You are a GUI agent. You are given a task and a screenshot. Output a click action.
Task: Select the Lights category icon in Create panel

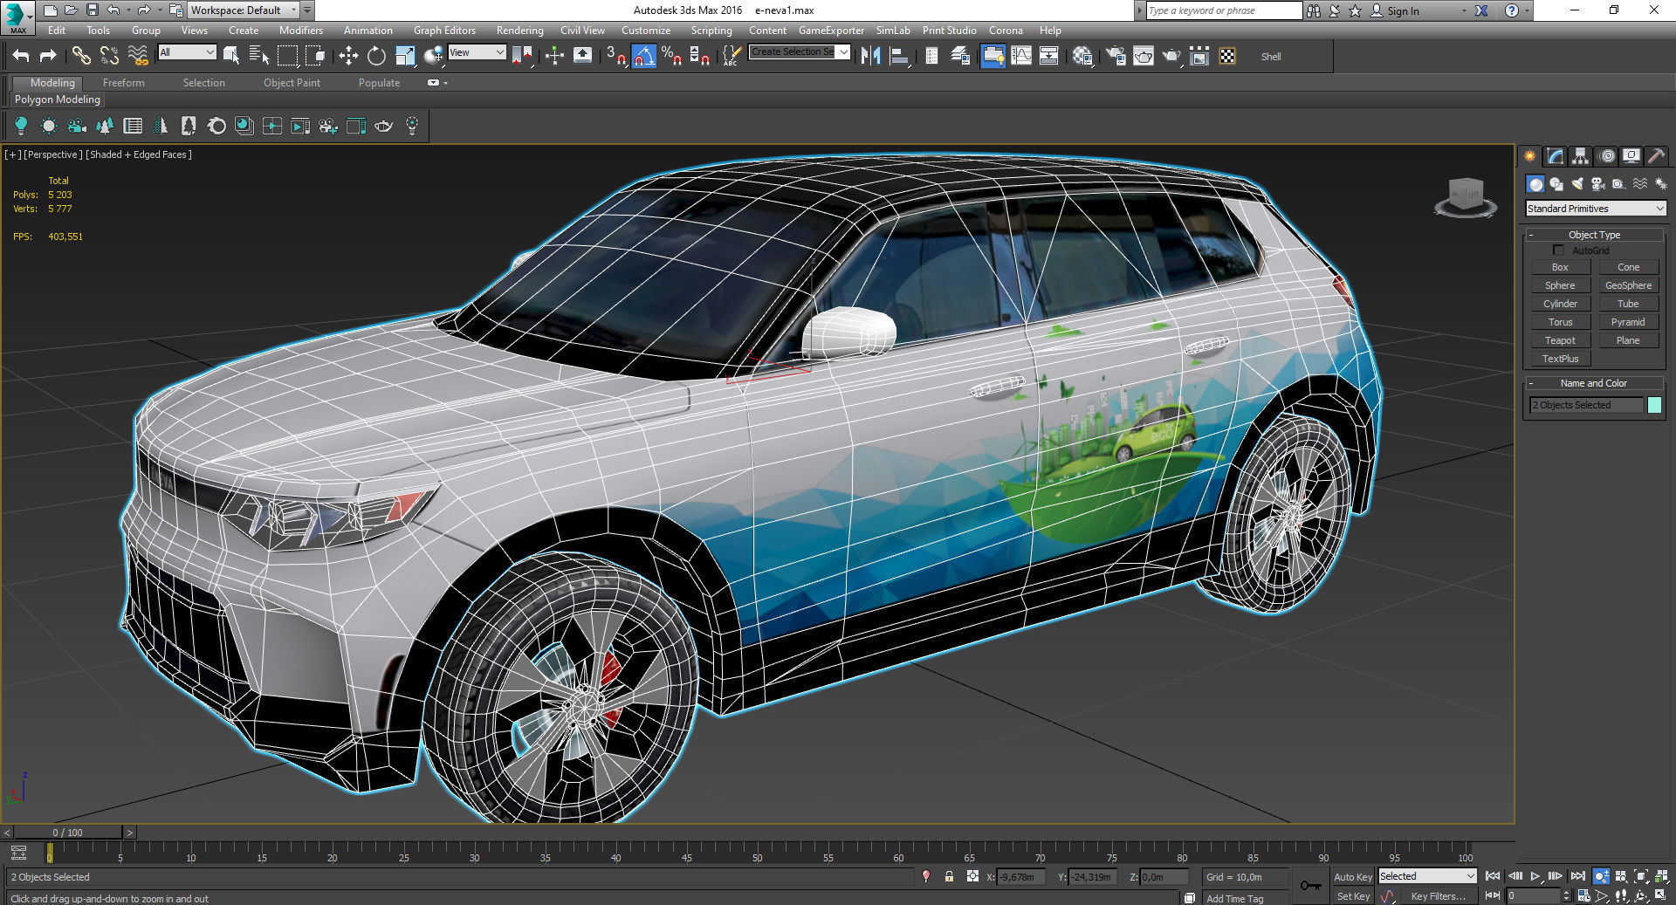click(1577, 184)
